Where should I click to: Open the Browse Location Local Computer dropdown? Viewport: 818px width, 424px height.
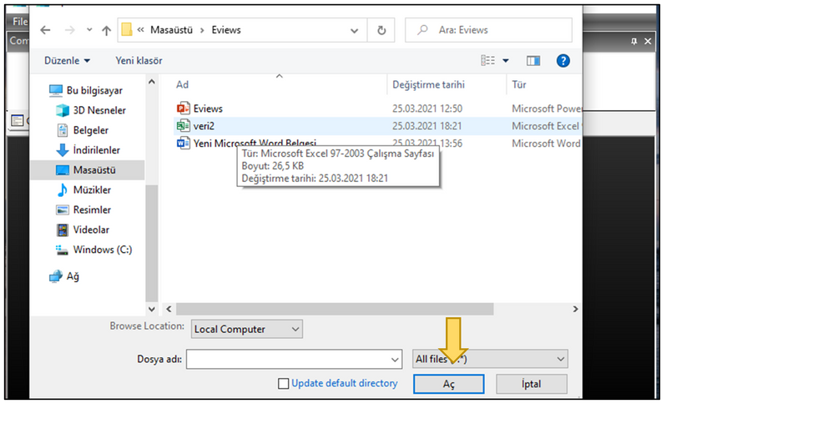pyautogui.click(x=247, y=329)
